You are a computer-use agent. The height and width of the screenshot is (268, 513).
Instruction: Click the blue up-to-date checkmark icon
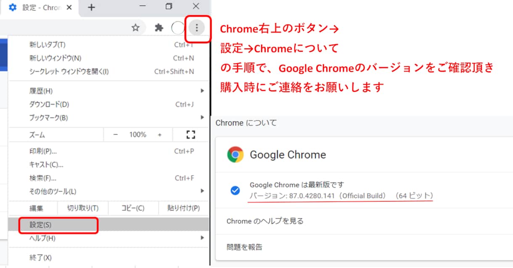(235, 191)
